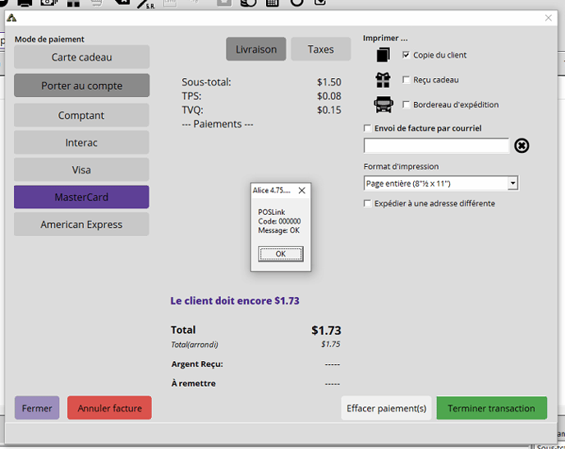Viewport: 565px width, 449px height.
Task: Check Bordereau d'expédition option
Action: pyautogui.click(x=406, y=104)
